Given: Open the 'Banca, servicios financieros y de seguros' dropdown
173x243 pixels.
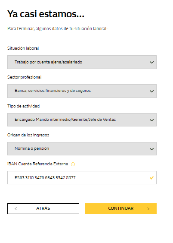Looking at the screenshot, I should click(x=82, y=91).
